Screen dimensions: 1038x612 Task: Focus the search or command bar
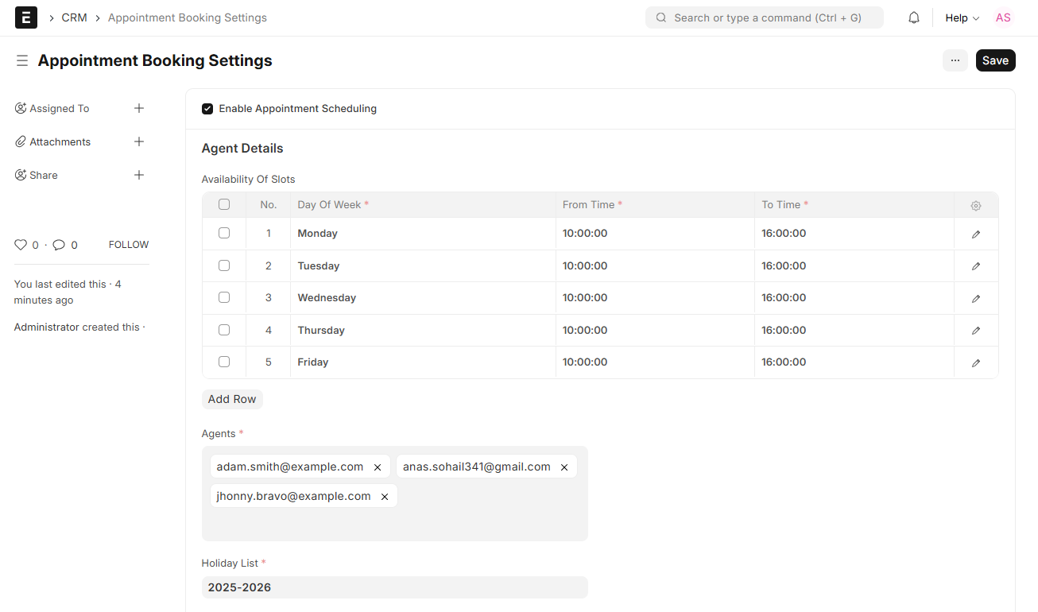click(765, 17)
